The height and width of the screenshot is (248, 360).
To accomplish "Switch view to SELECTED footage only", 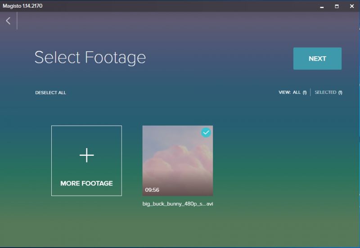I will 325,92.
